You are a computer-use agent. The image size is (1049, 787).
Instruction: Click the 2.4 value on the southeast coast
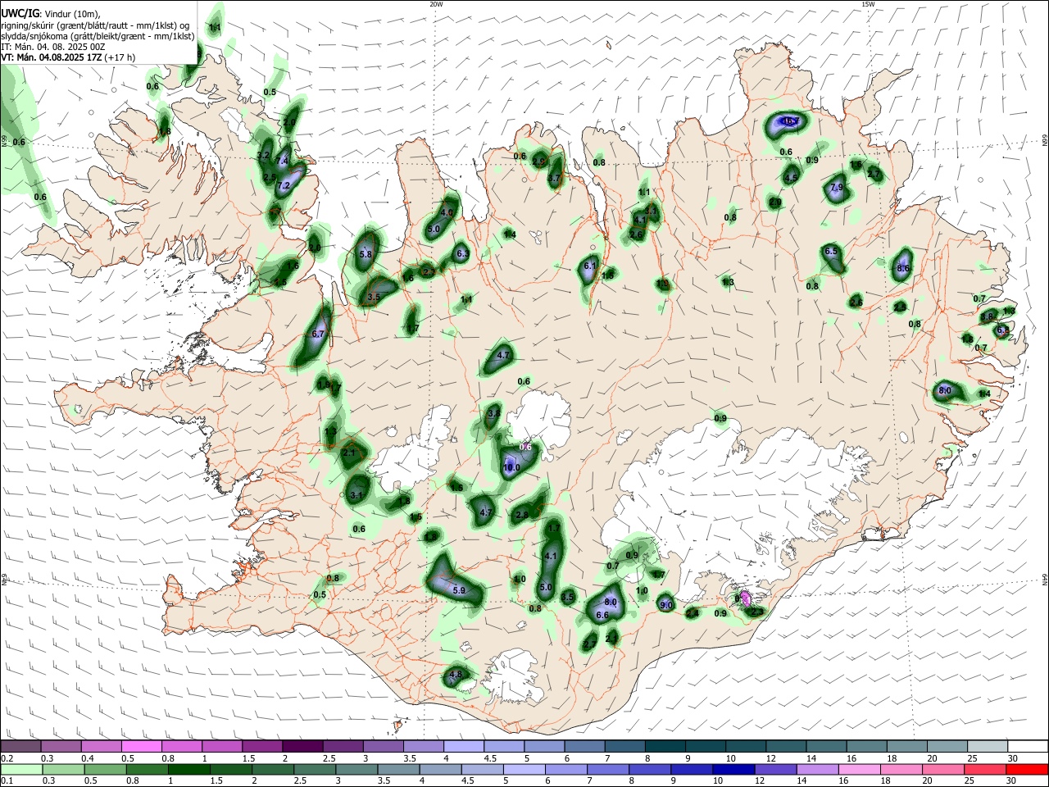[x=693, y=613]
